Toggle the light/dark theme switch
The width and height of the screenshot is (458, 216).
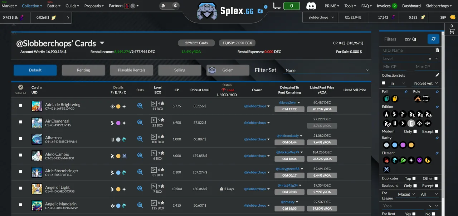pos(169,6)
